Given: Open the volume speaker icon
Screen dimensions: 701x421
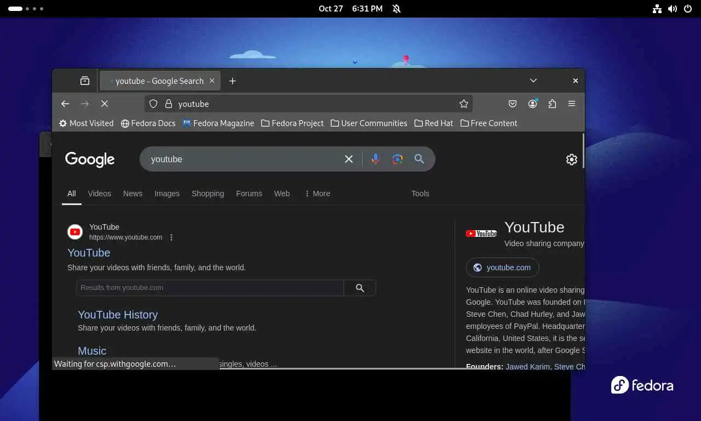Looking at the screenshot, I should [673, 9].
